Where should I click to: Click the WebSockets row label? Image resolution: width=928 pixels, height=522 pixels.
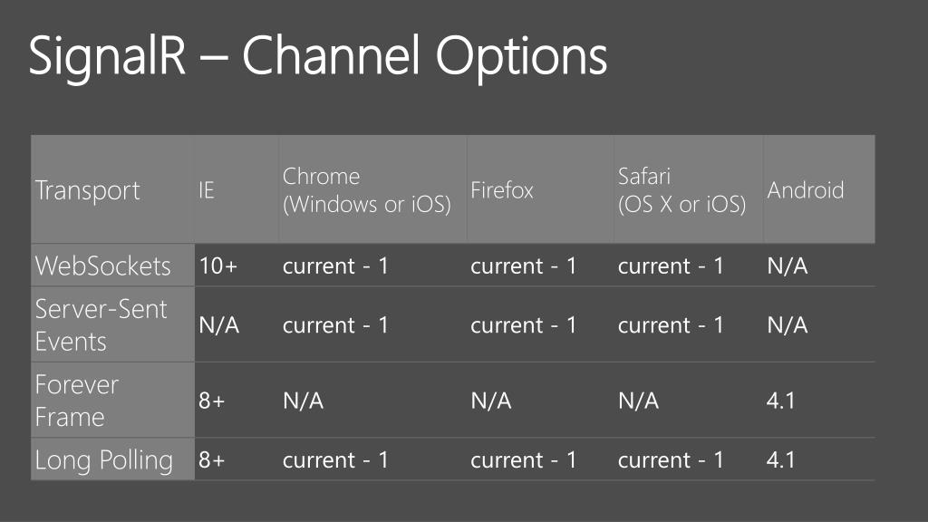click(x=113, y=266)
